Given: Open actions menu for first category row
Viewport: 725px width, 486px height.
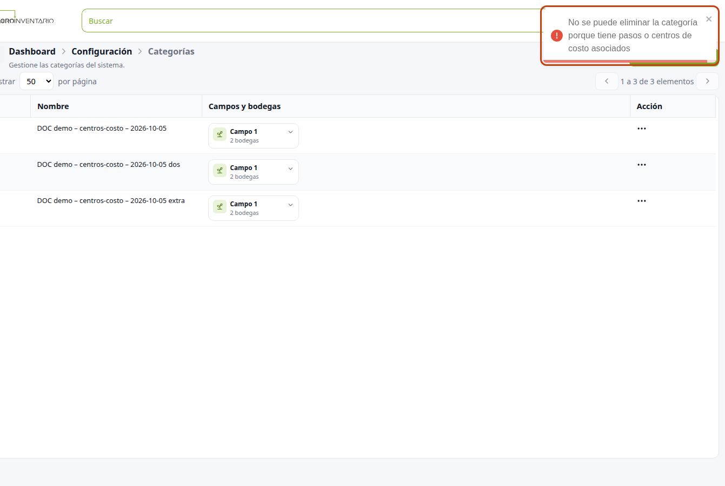Looking at the screenshot, I should click(x=641, y=129).
